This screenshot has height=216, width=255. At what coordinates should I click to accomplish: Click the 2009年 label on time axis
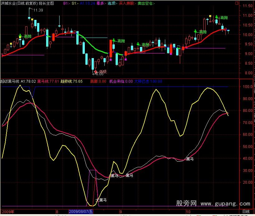pyautogui.click(x=8, y=212)
